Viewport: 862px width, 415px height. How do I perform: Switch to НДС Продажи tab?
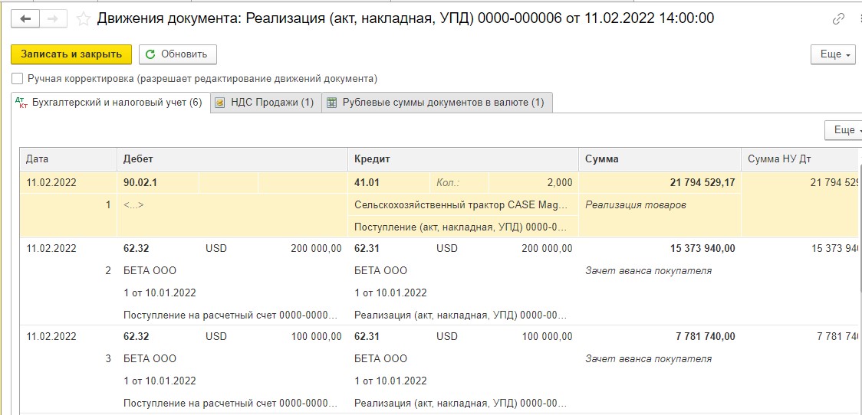(265, 103)
